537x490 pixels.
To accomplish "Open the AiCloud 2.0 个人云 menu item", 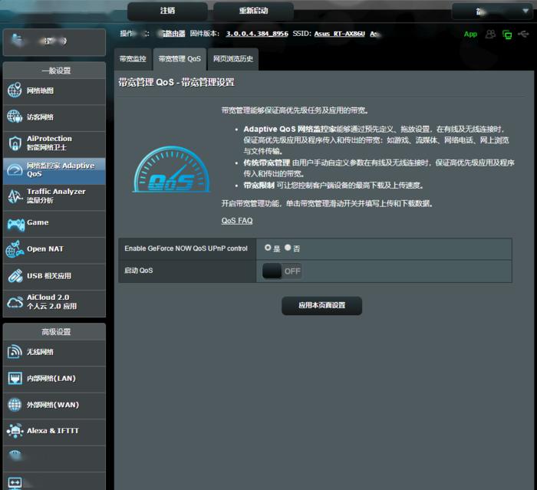I will coord(54,302).
